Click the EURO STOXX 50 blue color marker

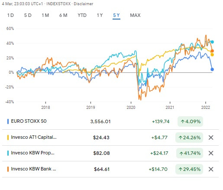click(8, 121)
